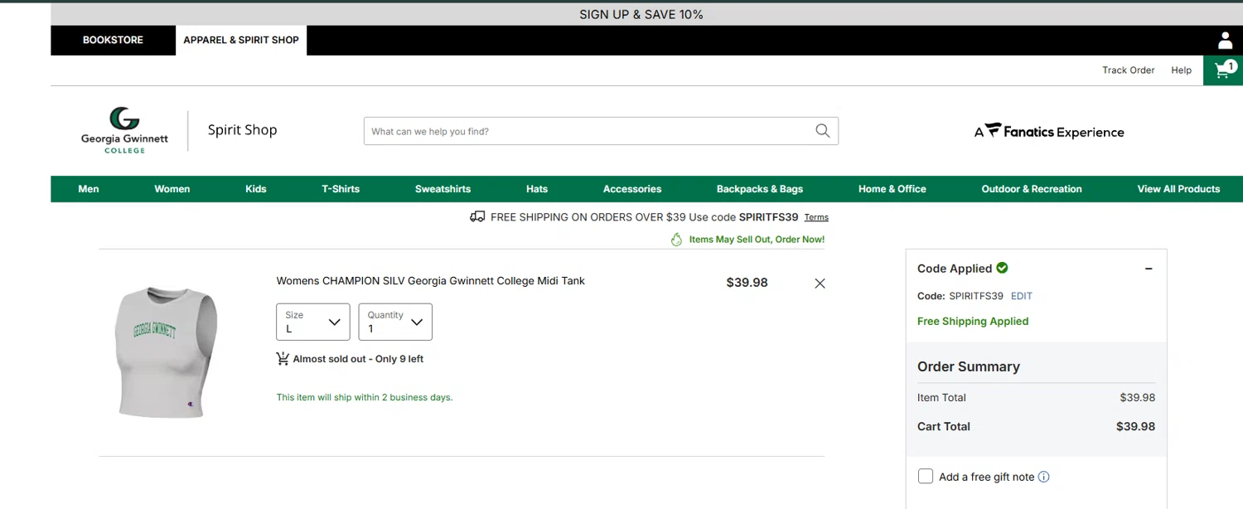The width and height of the screenshot is (1243, 509).
Task: Click Almost sold out - Only 9 left
Action: coord(358,359)
